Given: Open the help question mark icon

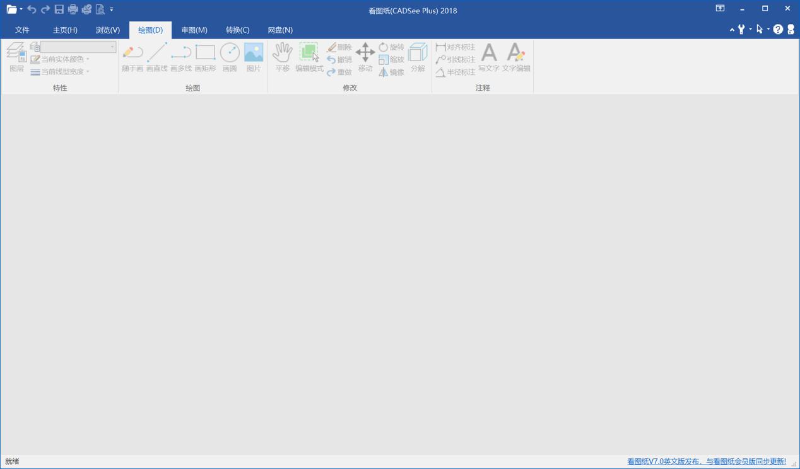Looking at the screenshot, I should (778, 30).
